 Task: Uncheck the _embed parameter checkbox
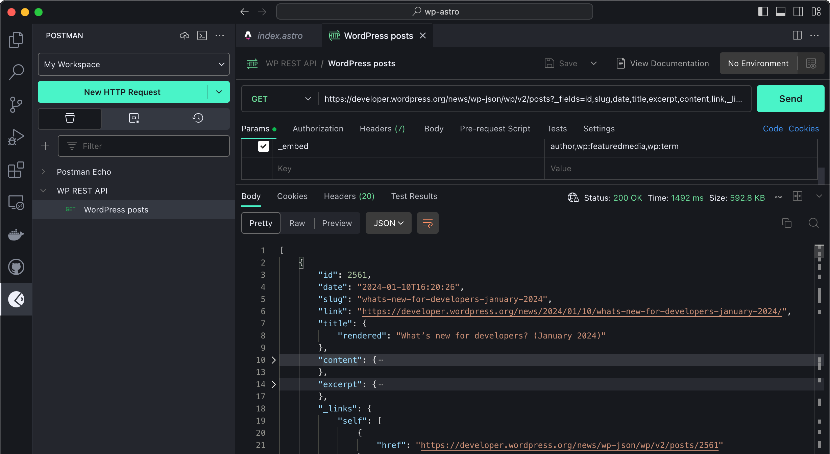(x=264, y=146)
